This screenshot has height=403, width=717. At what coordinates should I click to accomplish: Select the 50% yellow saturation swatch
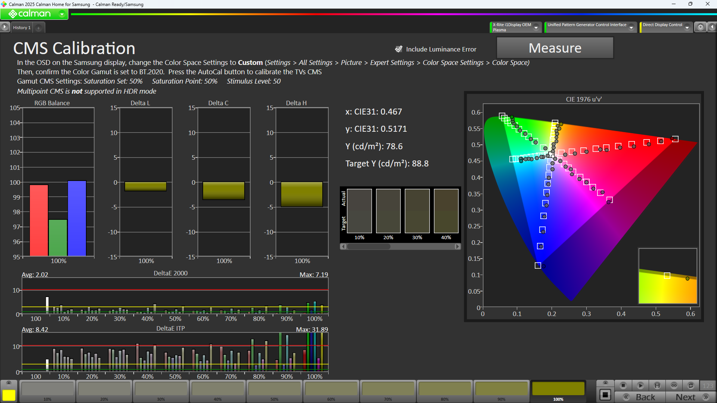(274, 389)
